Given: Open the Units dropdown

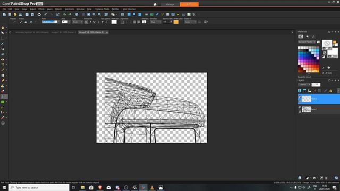Looking at the screenshot, I should 78,22.
